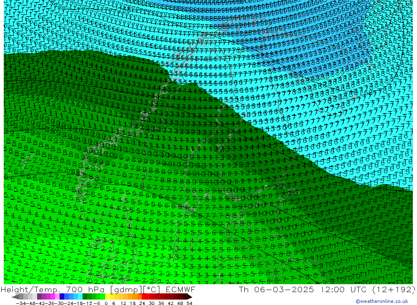Click the '54' legend scale value
Screen dimensions: 417x305
point(189,303)
